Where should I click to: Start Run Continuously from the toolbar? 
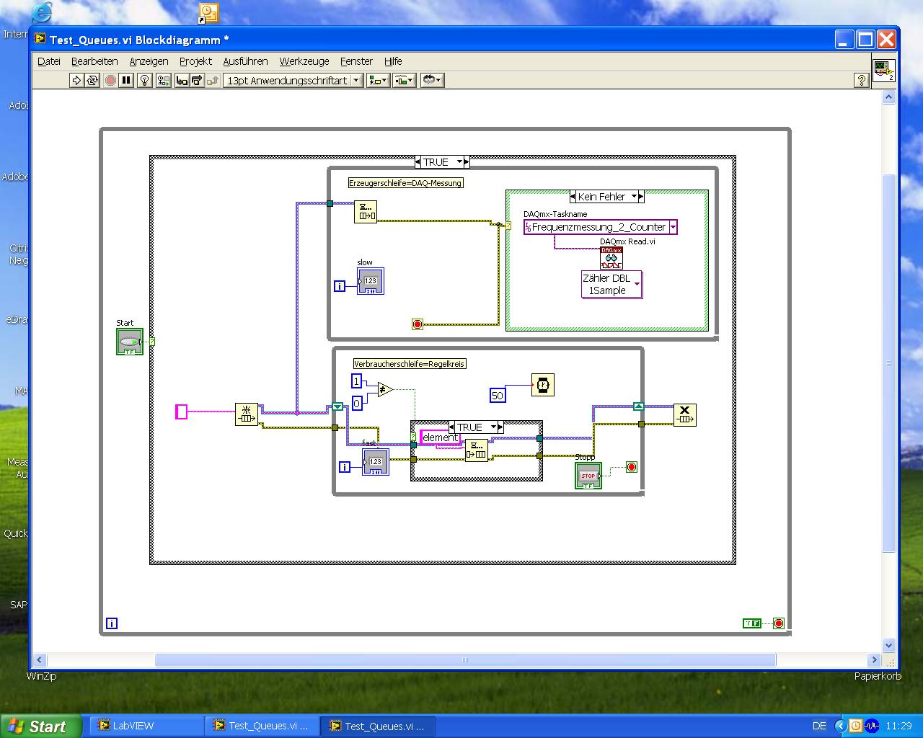92,81
